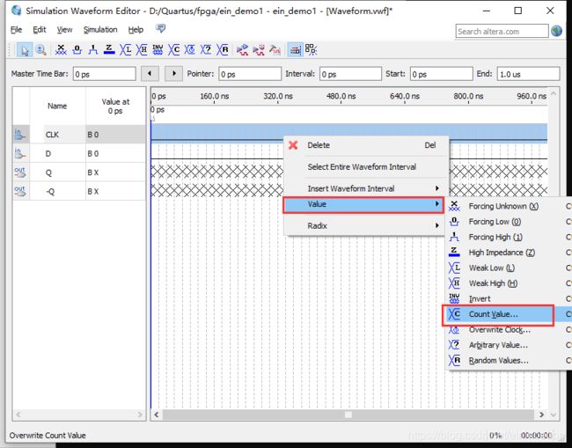
Task: Click Generate Testbench hammer icon
Action: (x=275, y=50)
